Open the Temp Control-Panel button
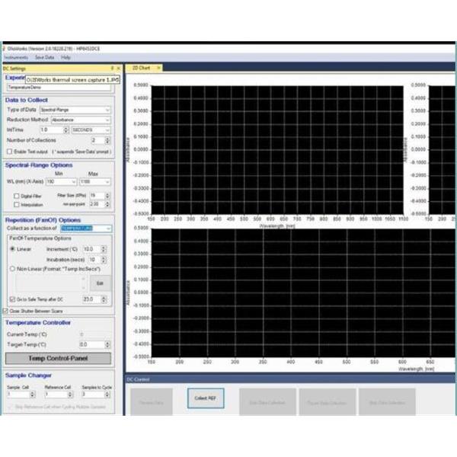Screen dimensions: 457x457 point(59,359)
